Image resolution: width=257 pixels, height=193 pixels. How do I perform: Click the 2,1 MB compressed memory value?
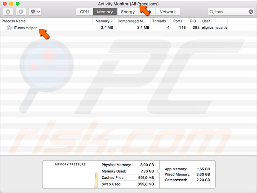click(143, 28)
